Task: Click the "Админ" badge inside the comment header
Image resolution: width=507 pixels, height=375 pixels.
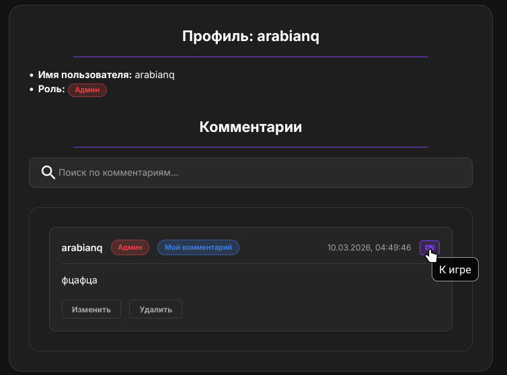Action: click(x=130, y=248)
